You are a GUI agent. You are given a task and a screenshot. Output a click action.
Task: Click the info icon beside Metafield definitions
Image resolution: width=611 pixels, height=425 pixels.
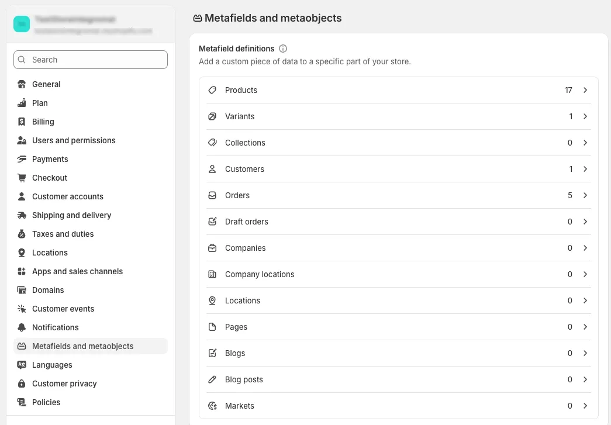(283, 49)
